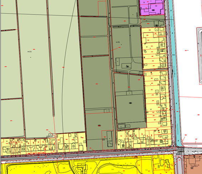Select the WA label on the cyan canal
The width and height of the screenshot is (202, 174).
click(x=173, y=55)
